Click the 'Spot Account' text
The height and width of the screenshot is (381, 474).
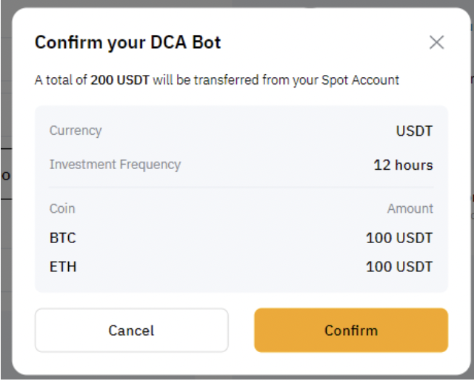point(360,81)
